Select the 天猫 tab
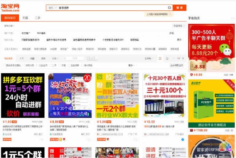 [25, 18]
